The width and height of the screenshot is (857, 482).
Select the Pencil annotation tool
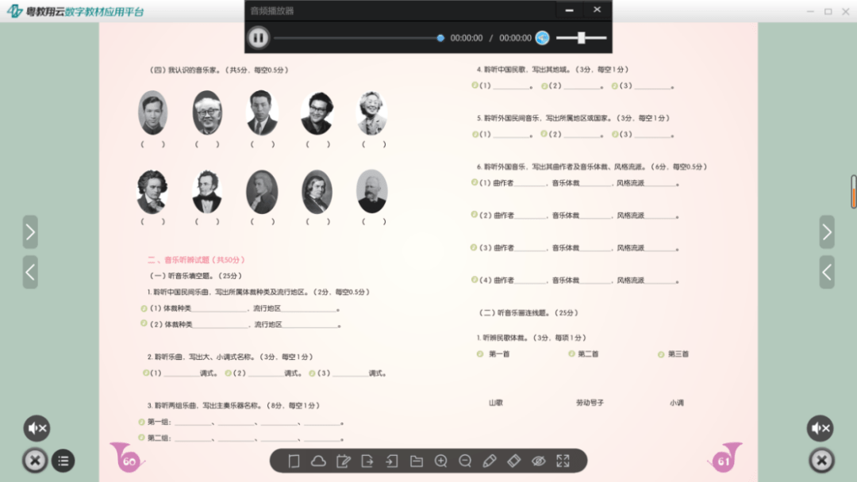pos(490,461)
